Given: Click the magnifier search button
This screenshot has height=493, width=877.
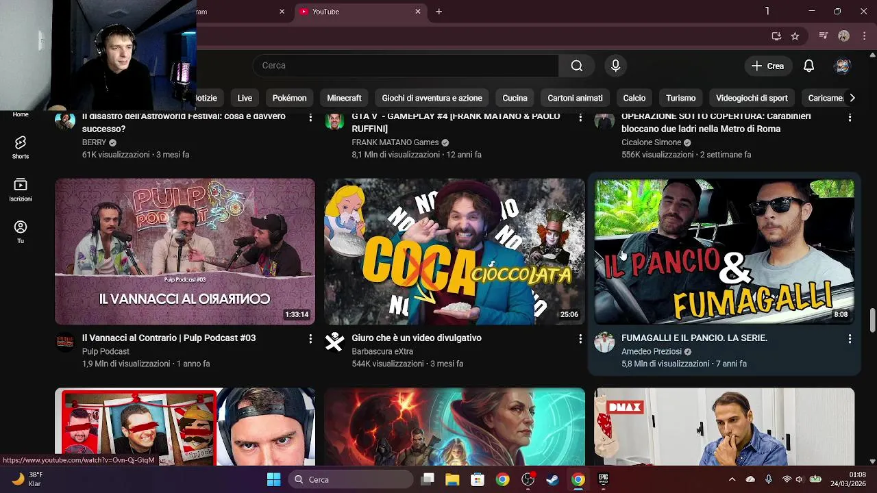Looking at the screenshot, I should click(x=577, y=66).
